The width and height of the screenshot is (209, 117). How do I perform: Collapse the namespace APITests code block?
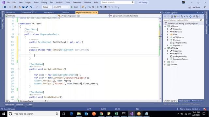point(19,24)
